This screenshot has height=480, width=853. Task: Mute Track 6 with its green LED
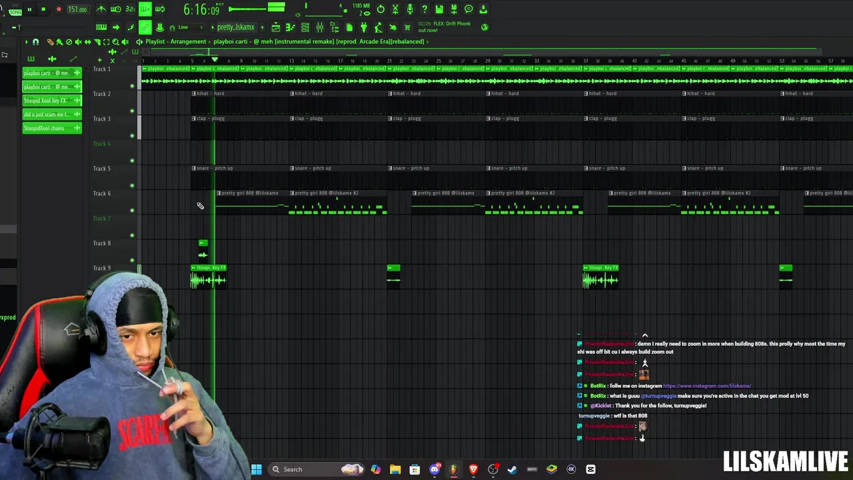tap(132, 210)
